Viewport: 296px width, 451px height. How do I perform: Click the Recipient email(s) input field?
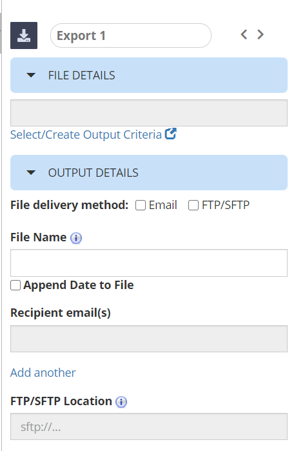(x=149, y=339)
